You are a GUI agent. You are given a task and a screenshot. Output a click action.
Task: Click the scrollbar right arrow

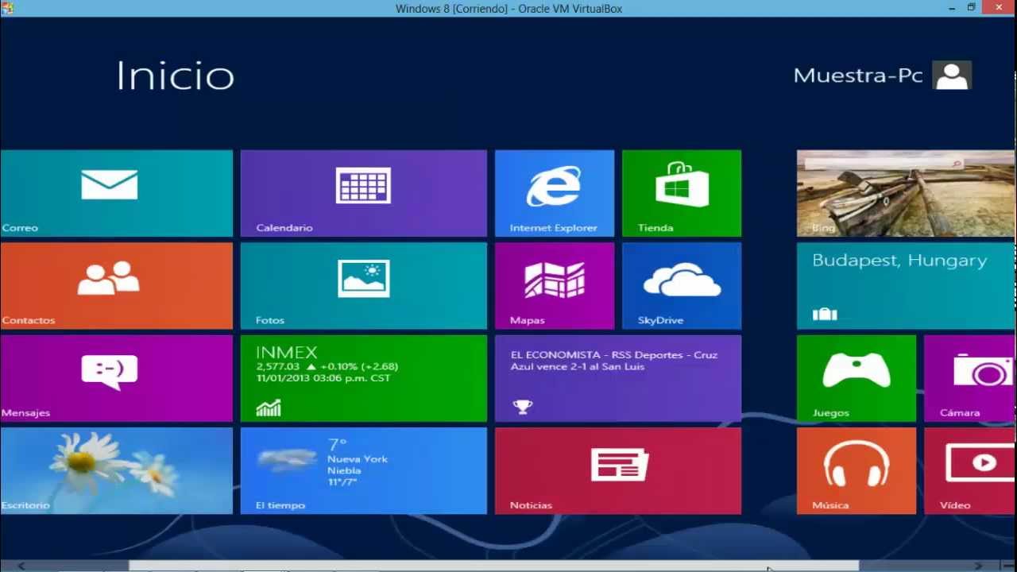coord(979,566)
